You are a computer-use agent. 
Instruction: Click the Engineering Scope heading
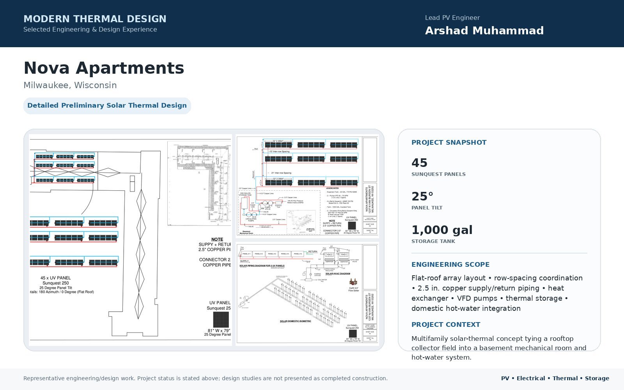point(450,264)
